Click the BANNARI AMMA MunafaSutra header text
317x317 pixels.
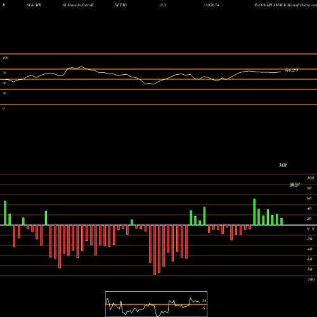[x=285, y=5]
